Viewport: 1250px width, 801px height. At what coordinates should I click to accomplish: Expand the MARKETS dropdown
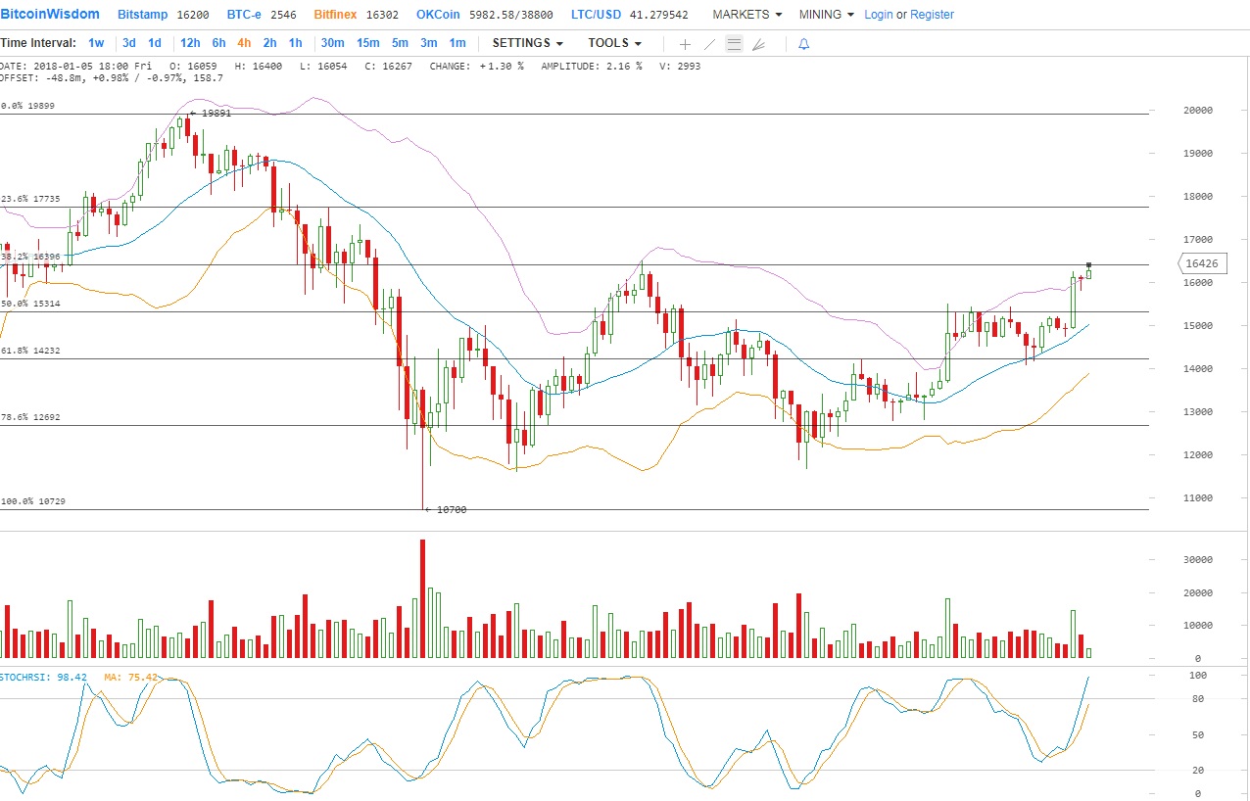click(746, 15)
